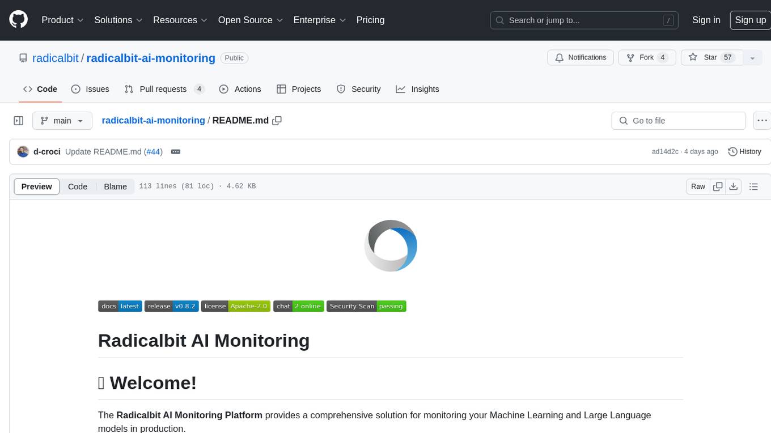Open the chat 2 online badge
Screen dimensions: 771x433
coord(299,306)
